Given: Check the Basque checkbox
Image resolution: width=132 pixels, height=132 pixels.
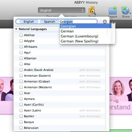Looking at the screenshot, I should pos(21,122).
